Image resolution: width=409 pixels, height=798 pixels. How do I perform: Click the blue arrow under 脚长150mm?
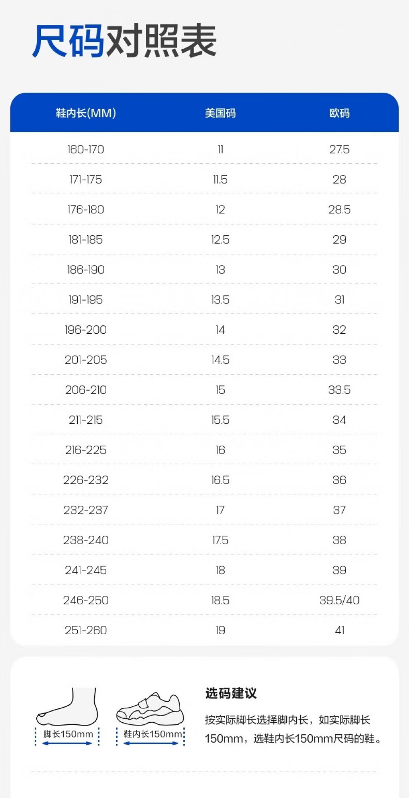click(67, 743)
